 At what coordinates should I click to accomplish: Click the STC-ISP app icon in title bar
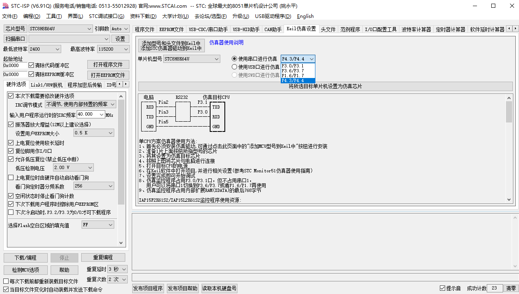tap(5, 6)
